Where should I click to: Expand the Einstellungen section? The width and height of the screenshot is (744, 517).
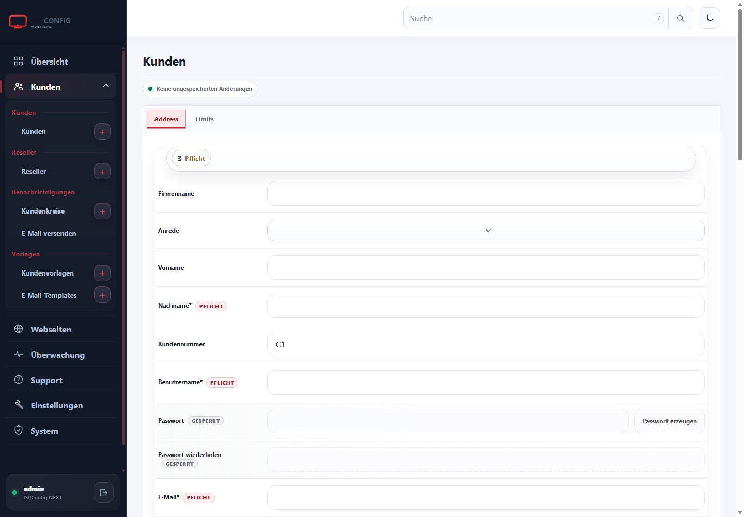(x=60, y=405)
